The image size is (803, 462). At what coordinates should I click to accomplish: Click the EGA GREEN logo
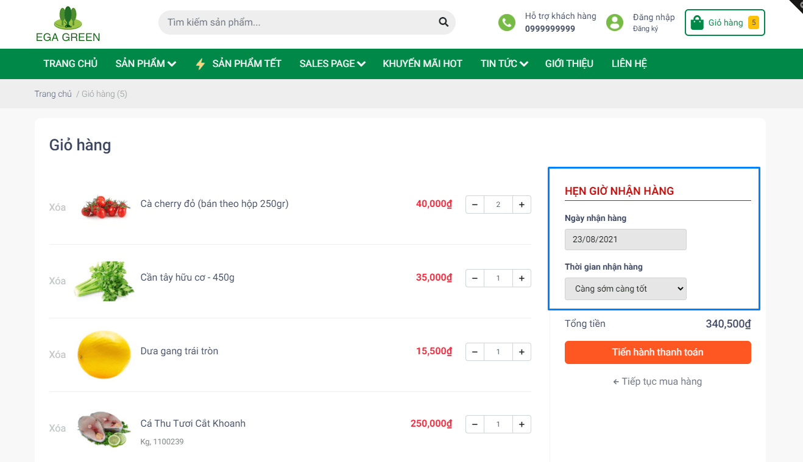pos(68,24)
